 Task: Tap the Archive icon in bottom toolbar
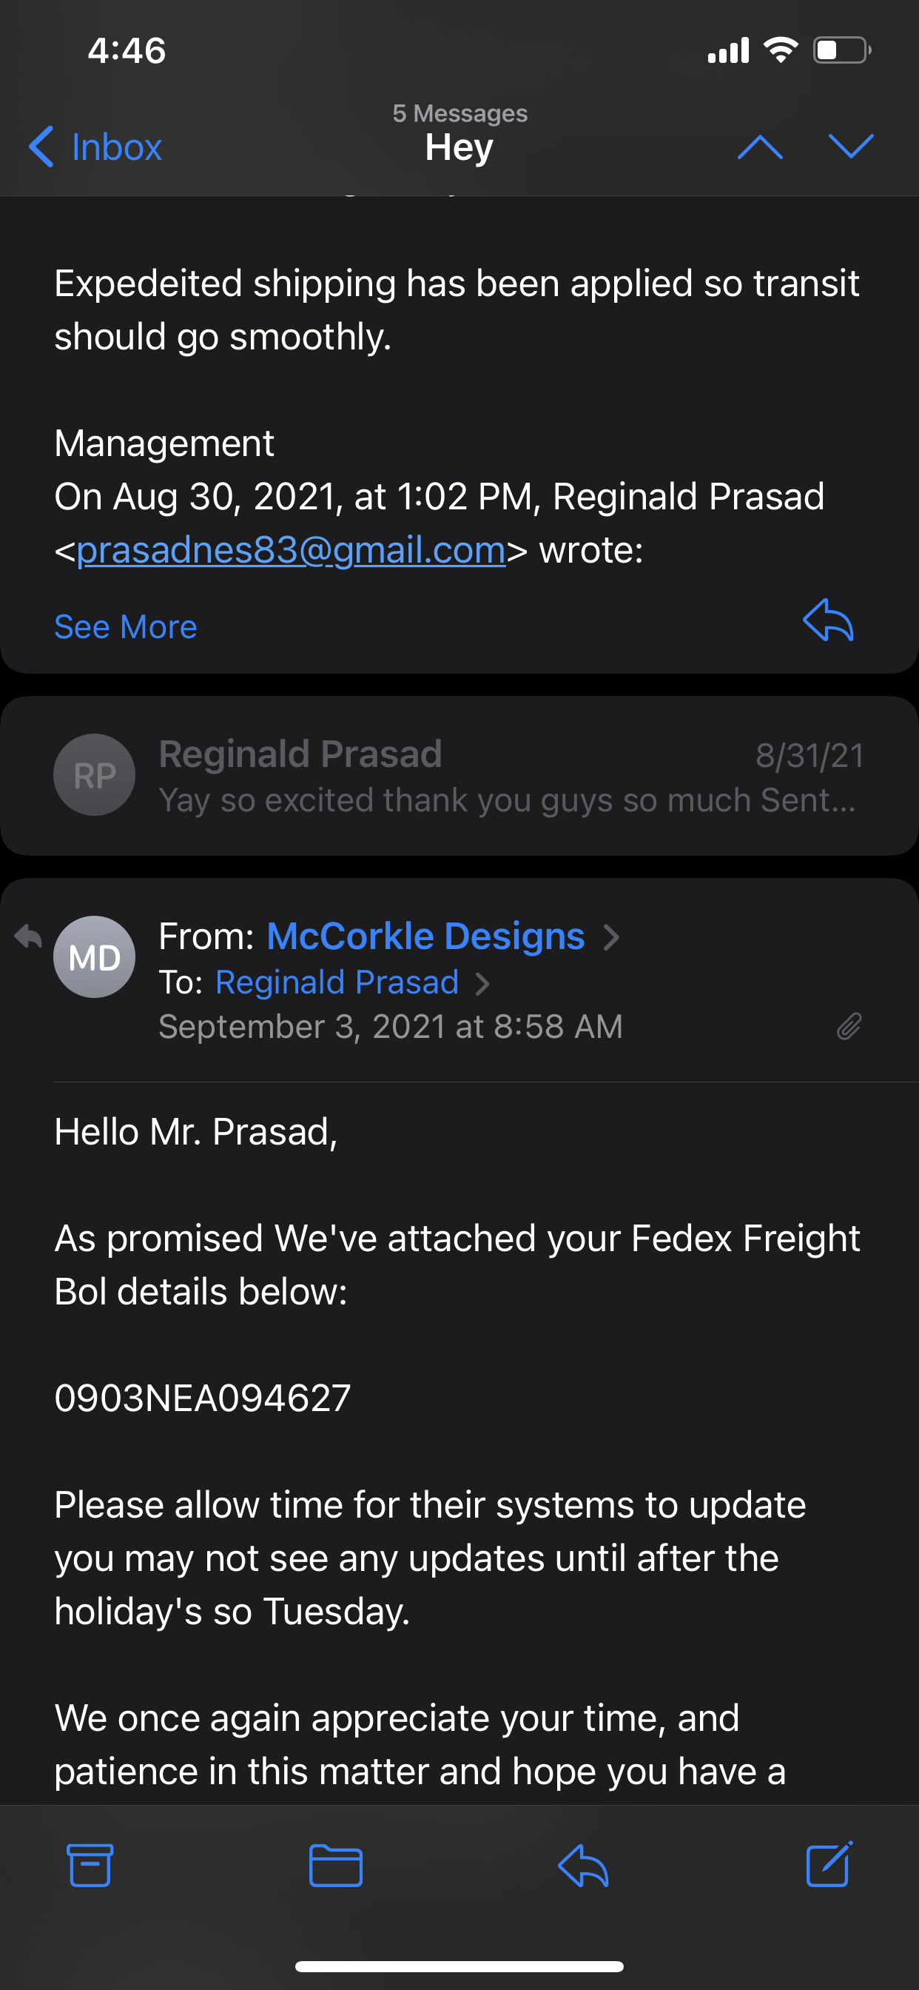pos(90,1866)
